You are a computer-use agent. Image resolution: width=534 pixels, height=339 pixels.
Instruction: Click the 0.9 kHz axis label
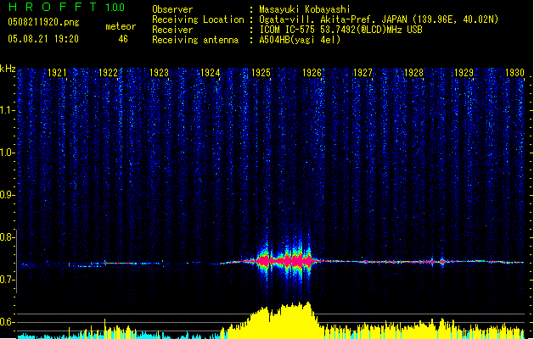7,195
